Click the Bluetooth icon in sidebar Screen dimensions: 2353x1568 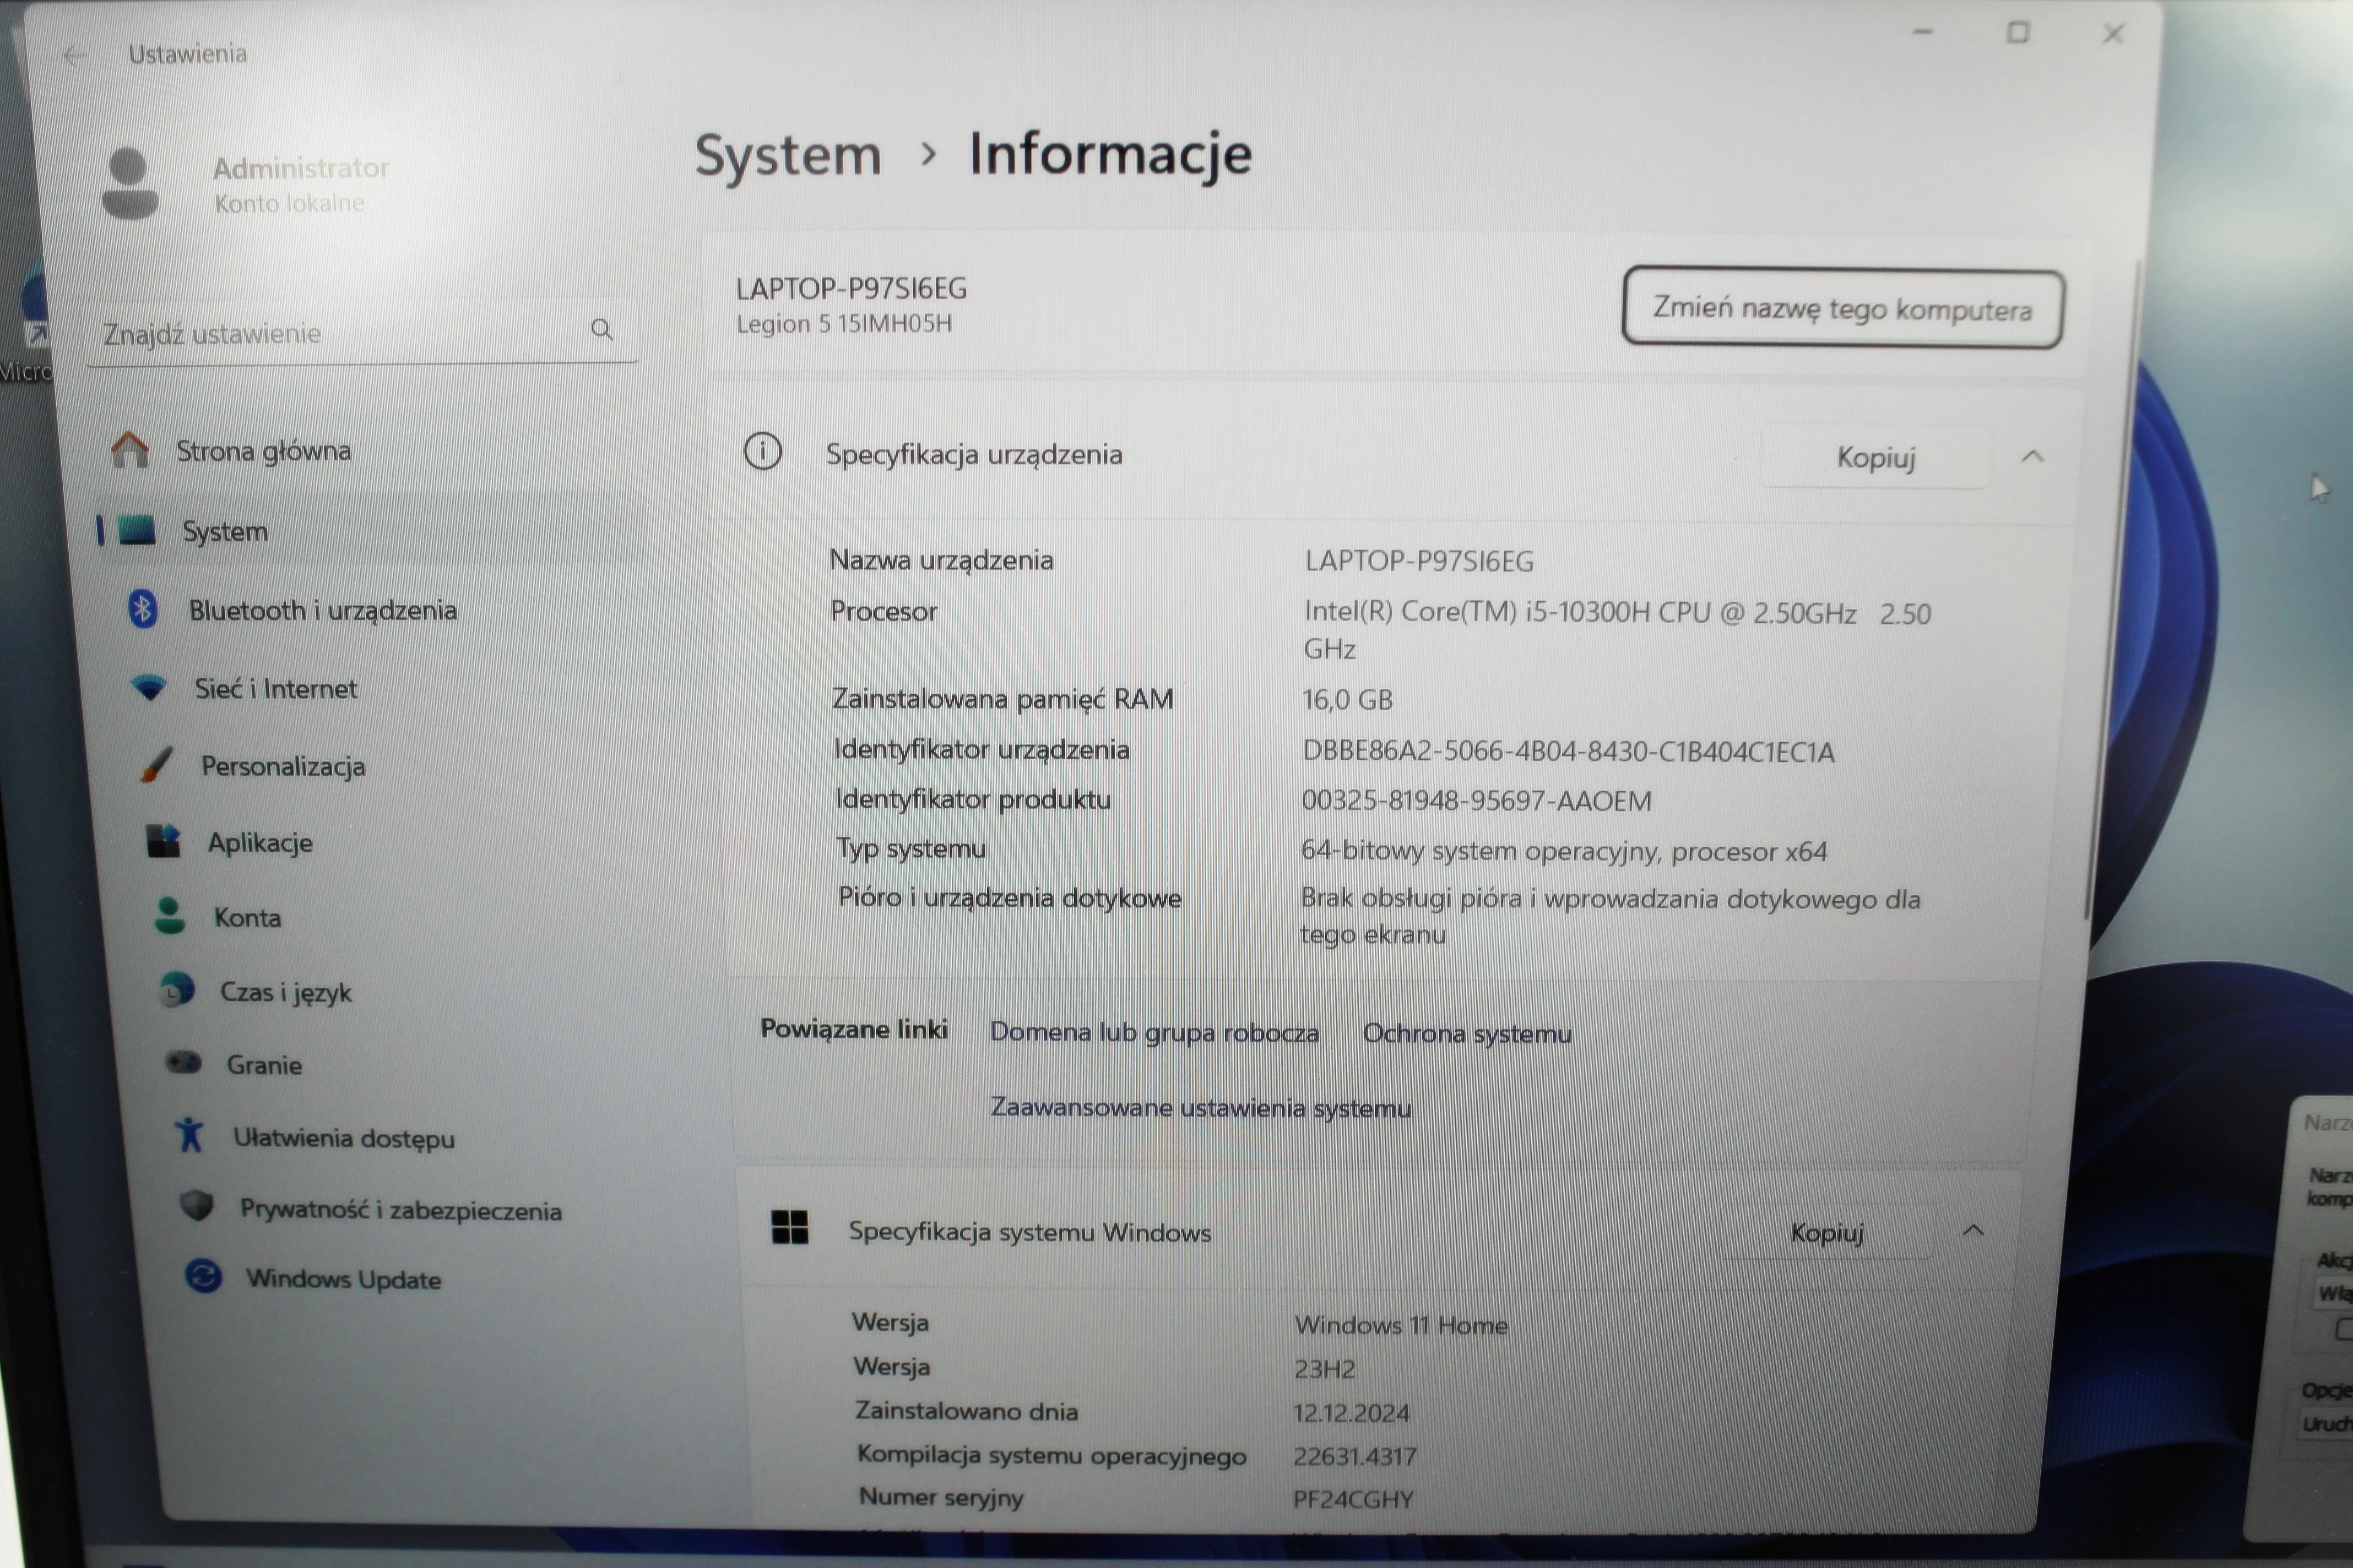click(143, 608)
